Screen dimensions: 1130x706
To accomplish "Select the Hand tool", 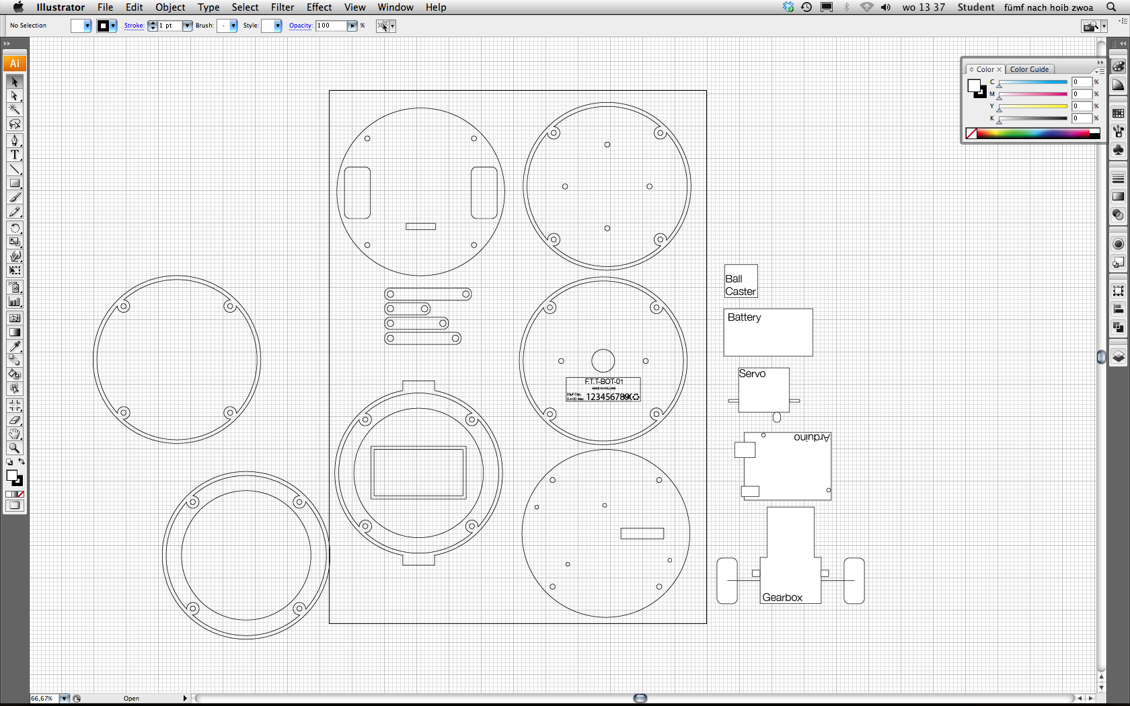I will pyautogui.click(x=15, y=434).
